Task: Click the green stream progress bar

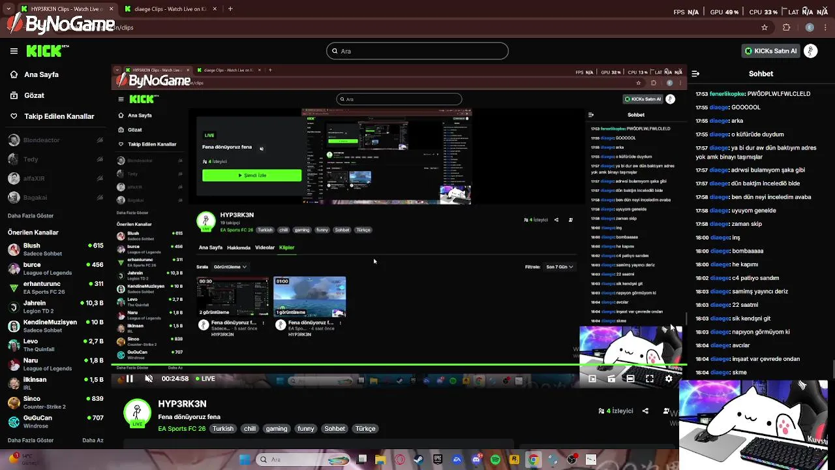Action: (x=398, y=364)
